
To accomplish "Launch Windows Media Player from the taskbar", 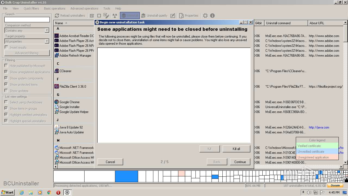I will (x=40, y=192).
